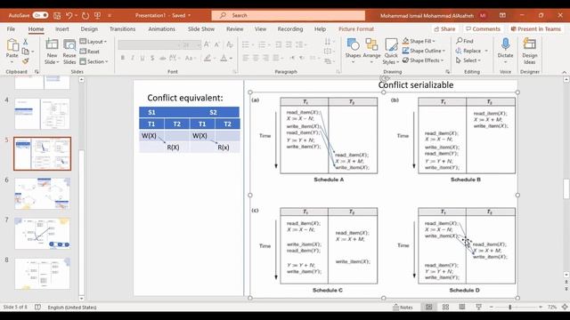
Task: Open the Review tab
Action: [x=235, y=28]
